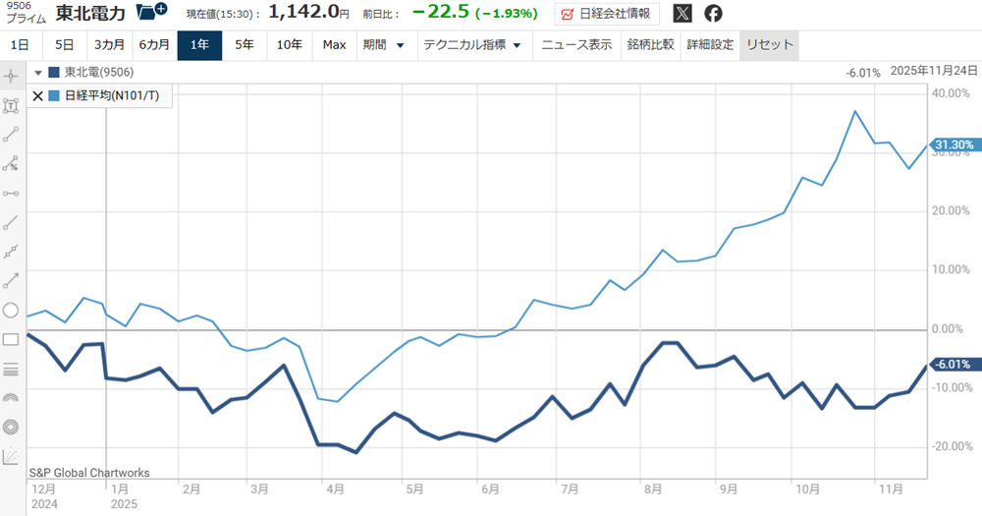Toggle ニュース表示 on the chart
Screen dimensions: 982x516
[576, 45]
